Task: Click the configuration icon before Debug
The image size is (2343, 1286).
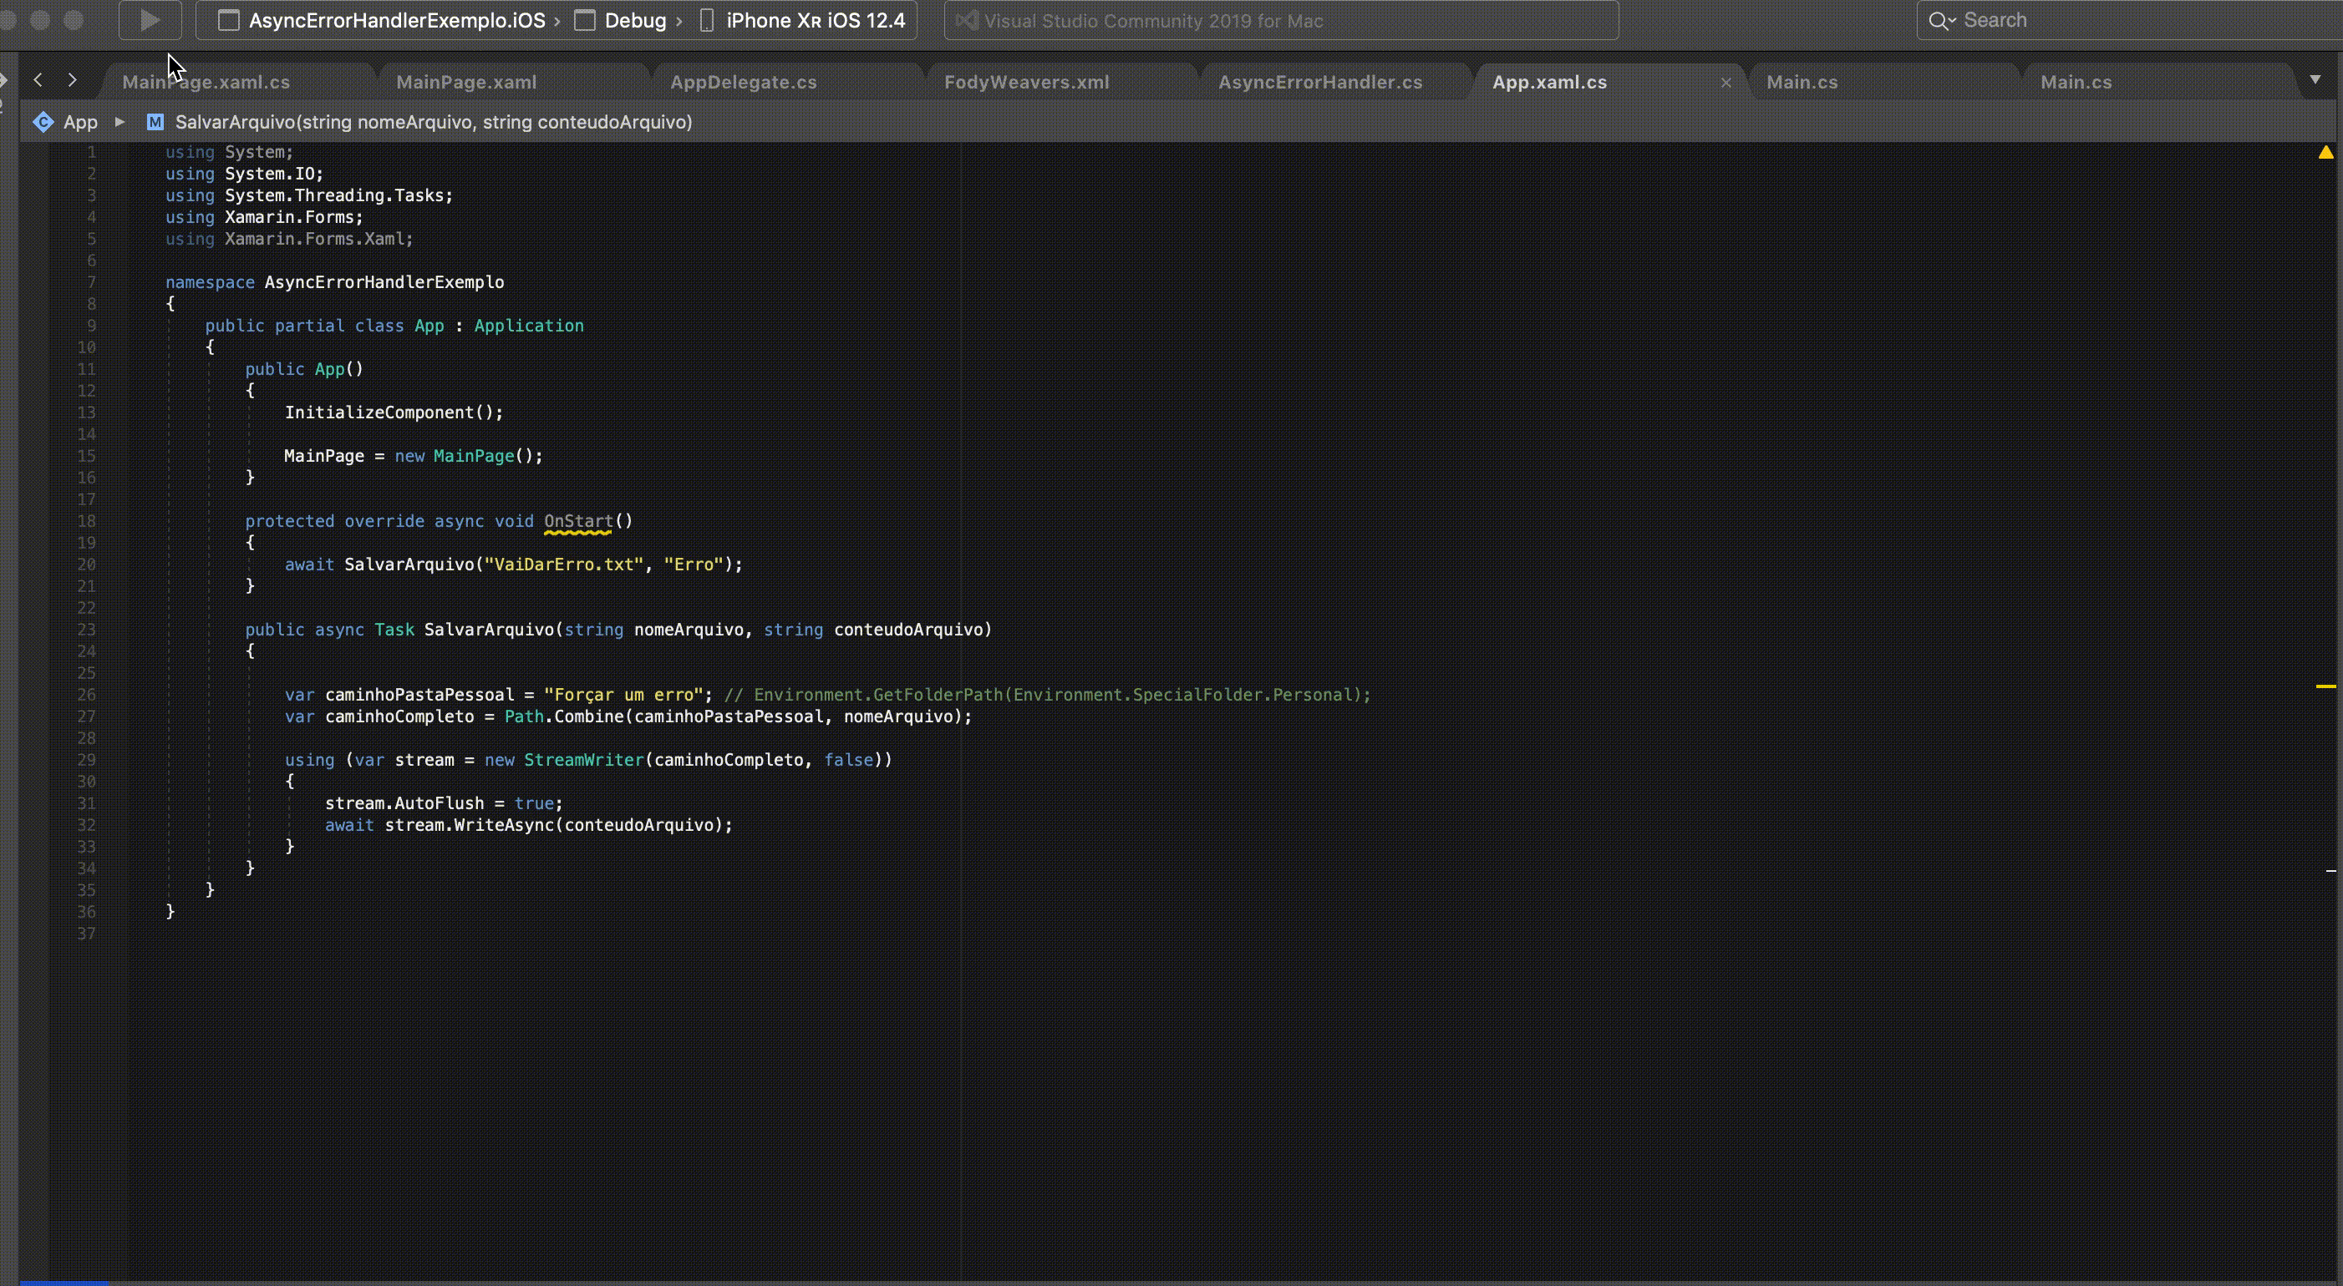Action: [585, 20]
